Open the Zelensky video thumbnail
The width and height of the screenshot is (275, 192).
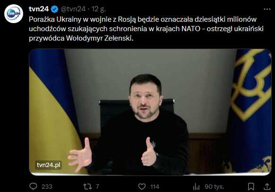tap(150, 112)
